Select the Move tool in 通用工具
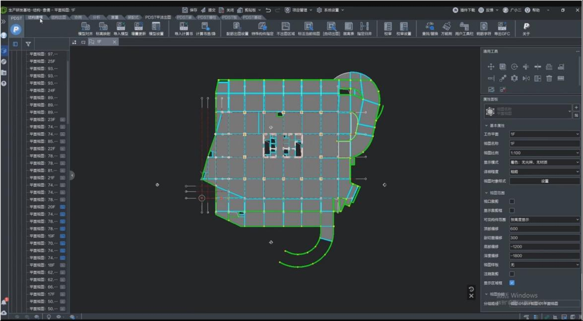 pyautogui.click(x=491, y=67)
